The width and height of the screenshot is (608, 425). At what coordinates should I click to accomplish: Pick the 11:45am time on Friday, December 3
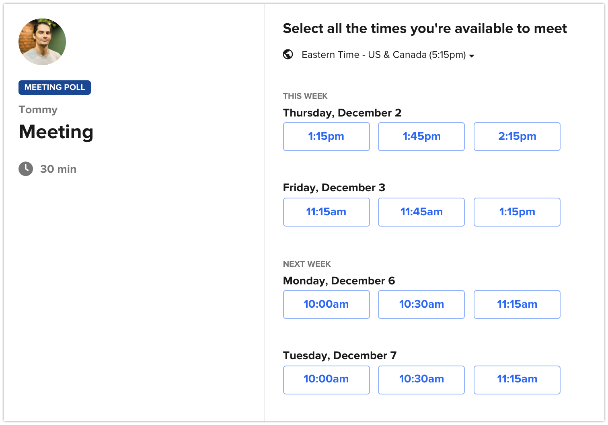tap(421, 212)
